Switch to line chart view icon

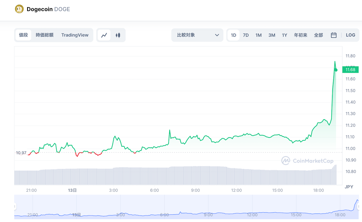pyautogui.click(x=104, y=35)
